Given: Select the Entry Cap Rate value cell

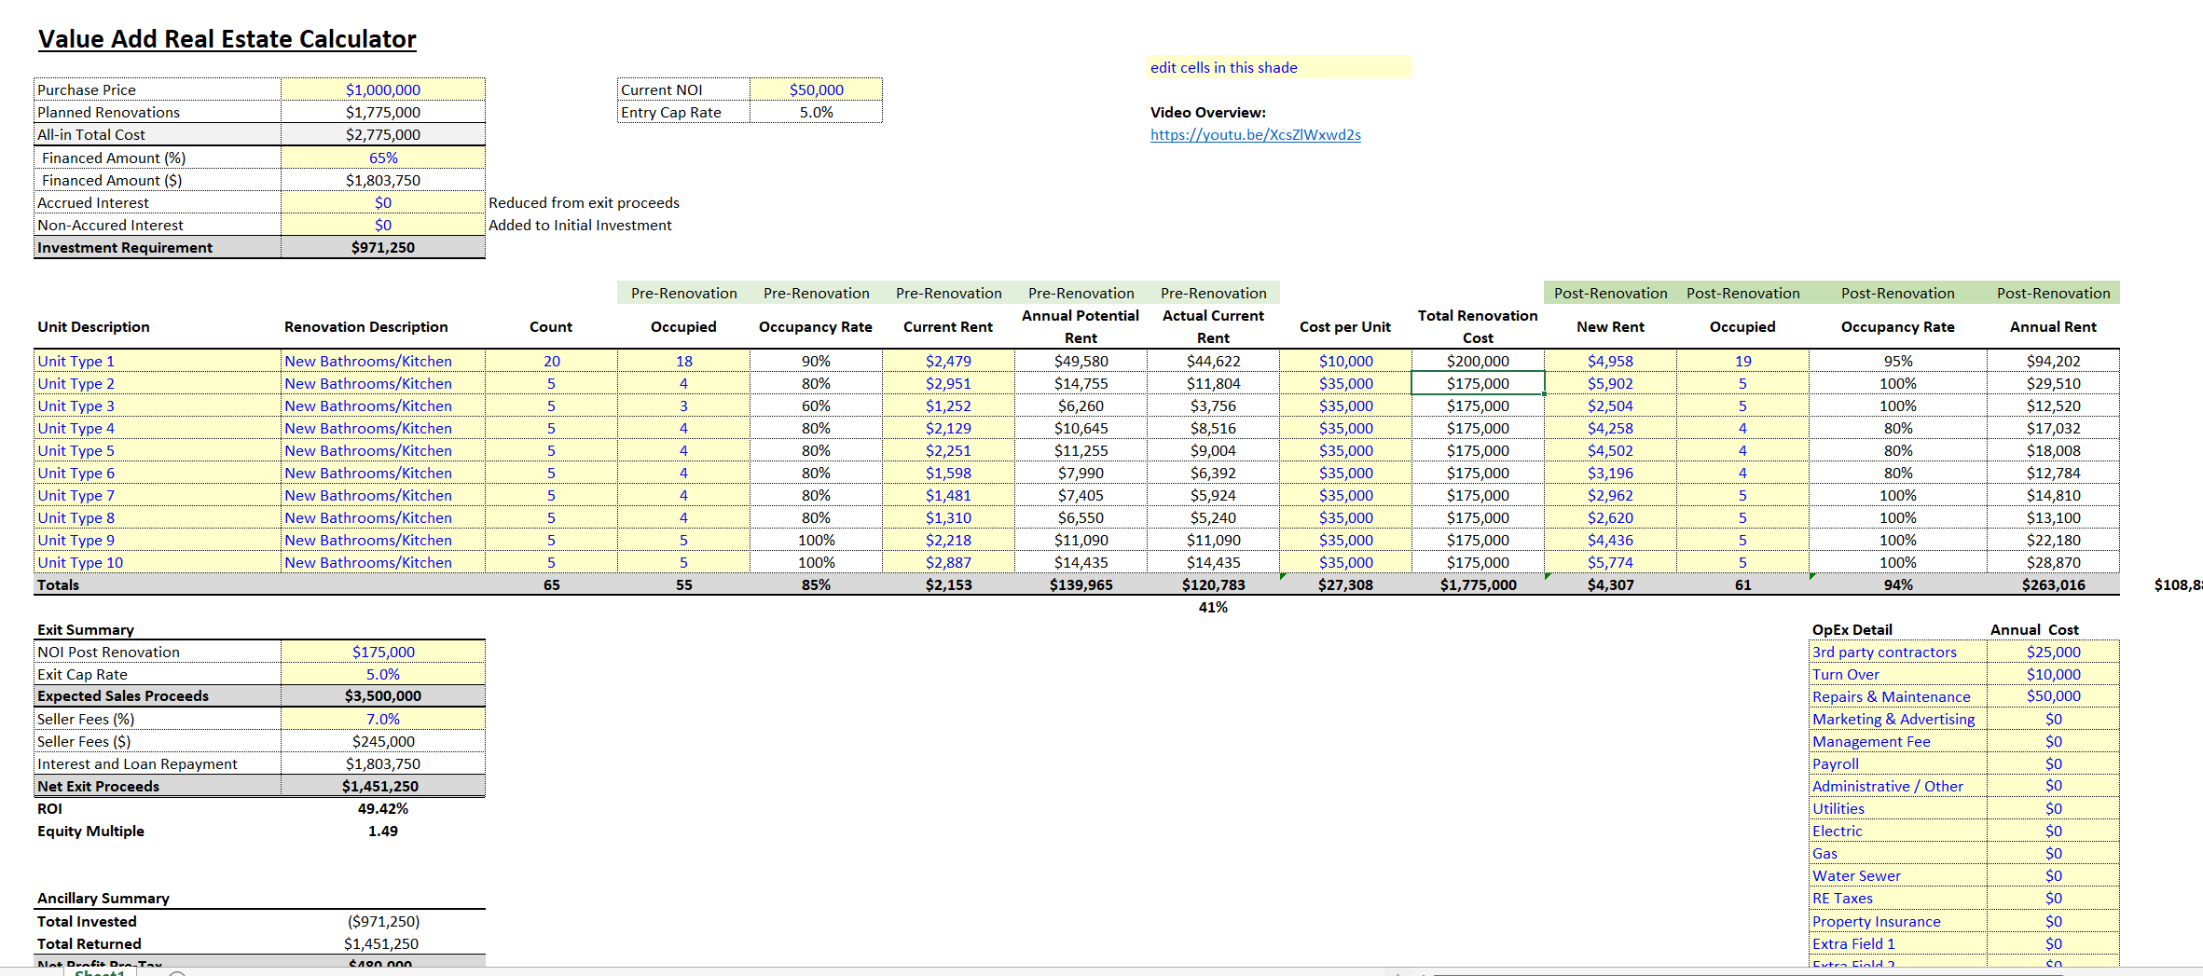Looking at the screenshot, I should click(x=816, y=112).
